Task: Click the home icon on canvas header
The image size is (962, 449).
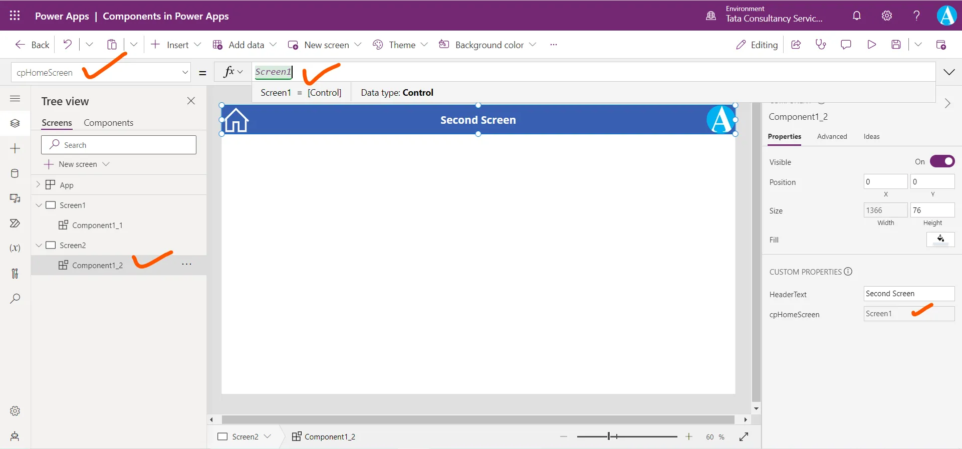Action: 236,120
